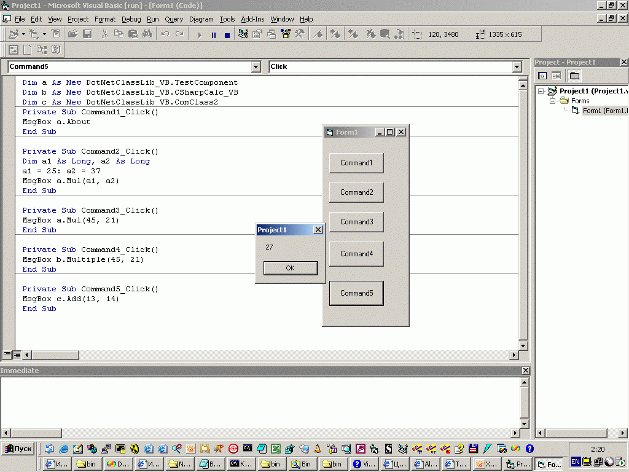This screenshot has height=472, width=629.
Task: Click the Save Project disk icon
Action: tap(87, 34)
